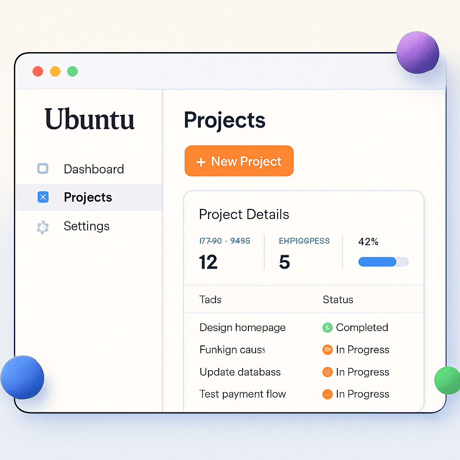The width and height of the screenshot is (460, 460).
Task: Click the plus icon on New Project button
Action: (x=201, y=162)
